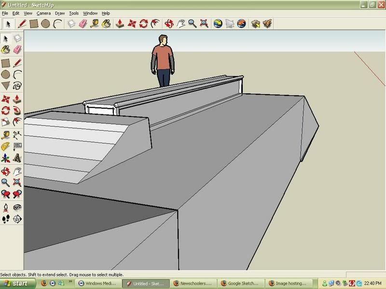The width and height of the screenshot is (386, 289).
Task: Choose the Section Plane tool
Action: point(17,219)
